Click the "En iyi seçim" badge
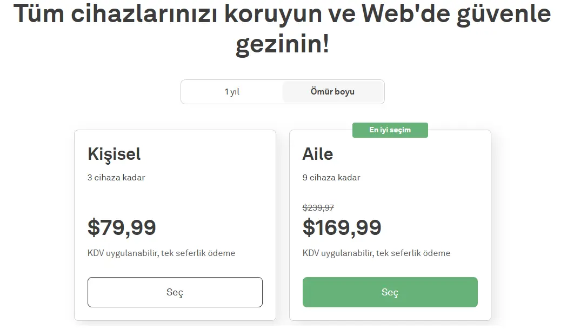The height and width of the screenshot is (330, 567). 390,130
